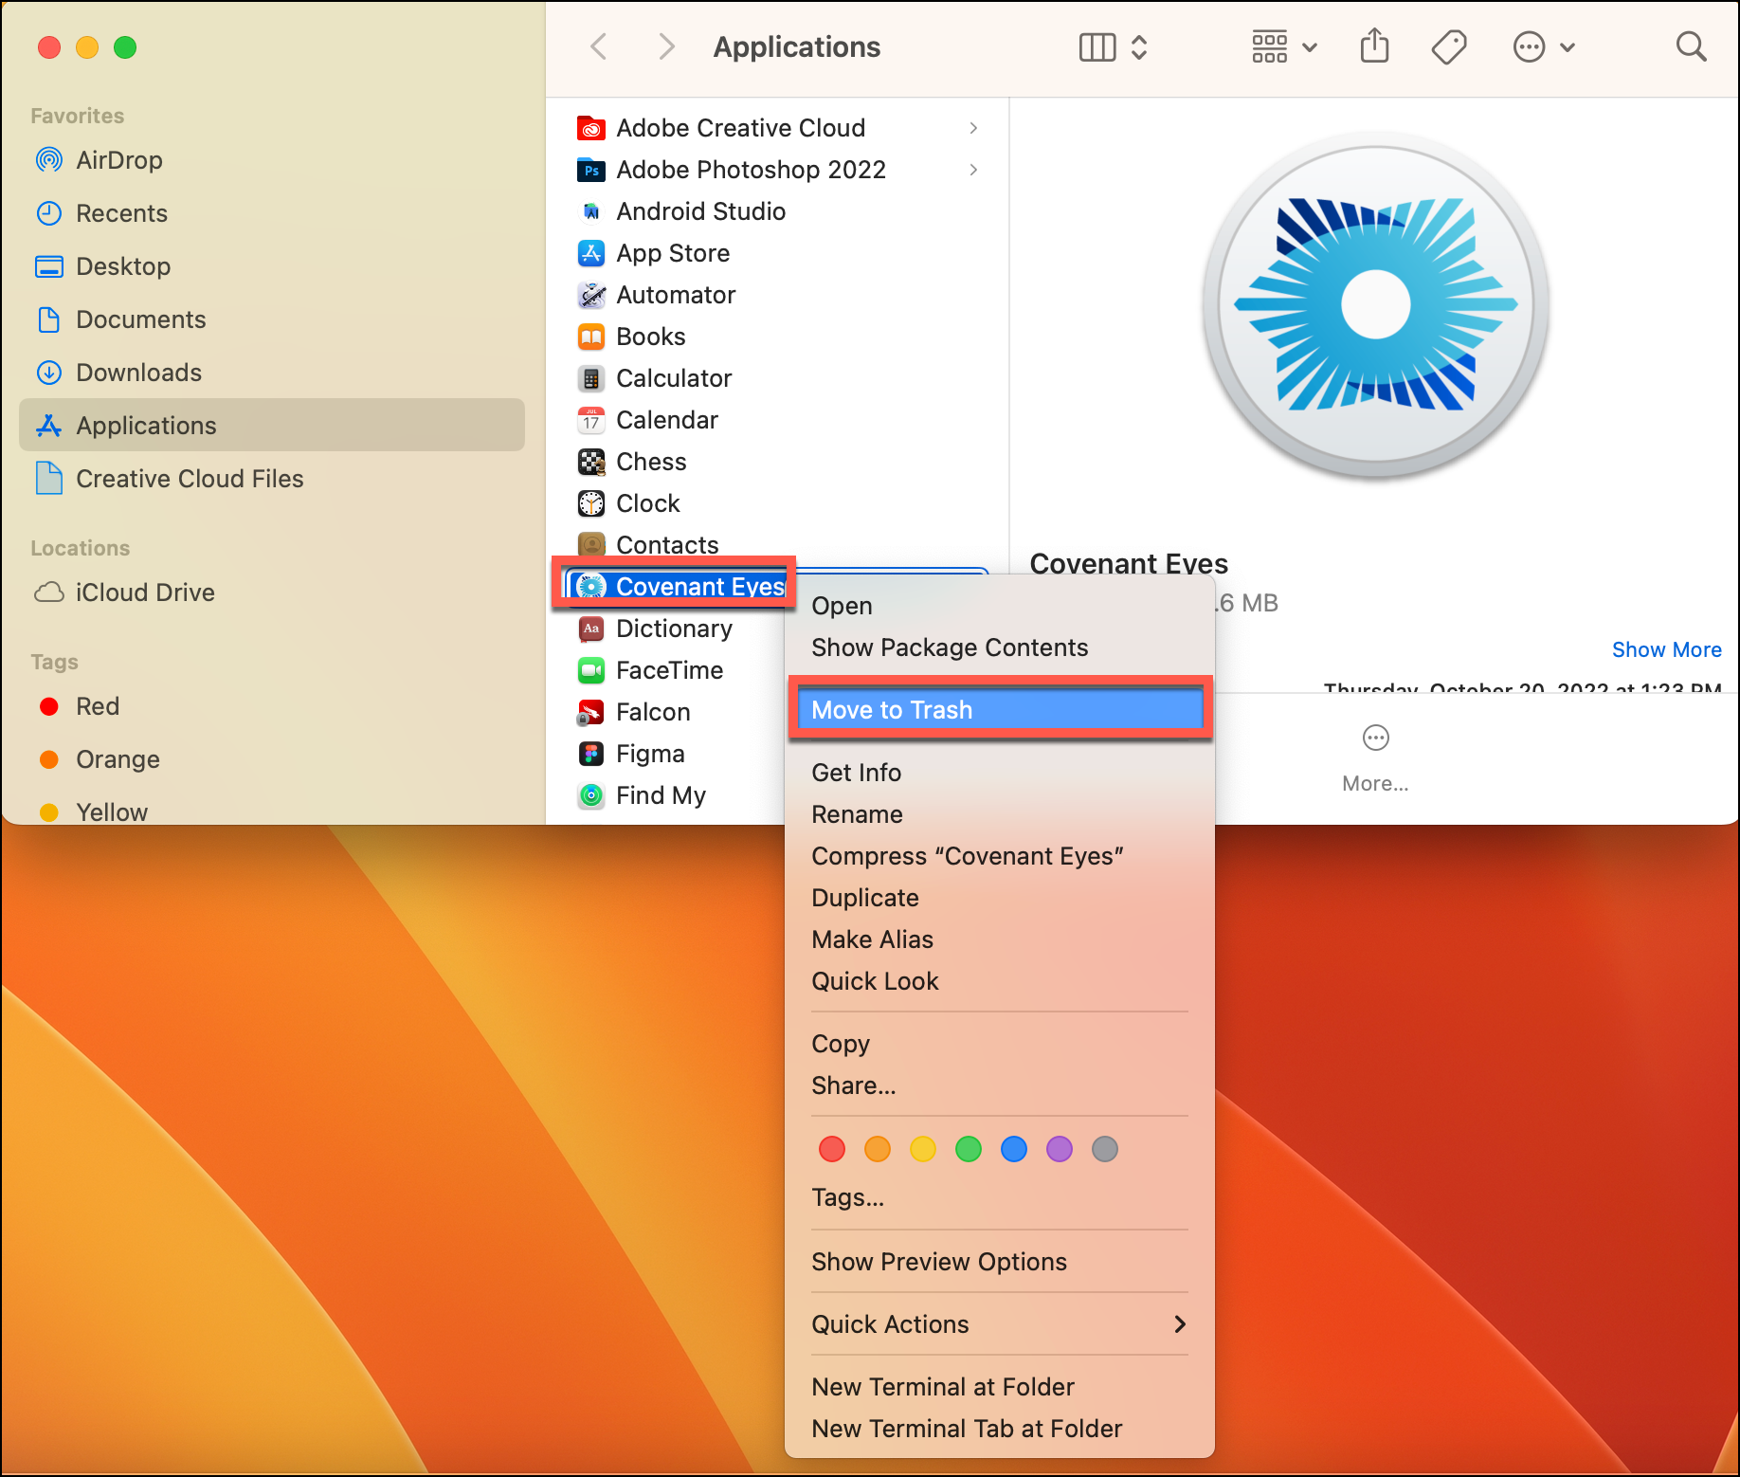This screenshot has width=1740, height=1477.
Task: Select Calendar app
Action: 777,420
